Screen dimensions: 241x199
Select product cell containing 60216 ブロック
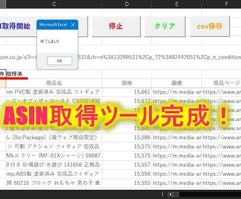[x=54, y=183]
